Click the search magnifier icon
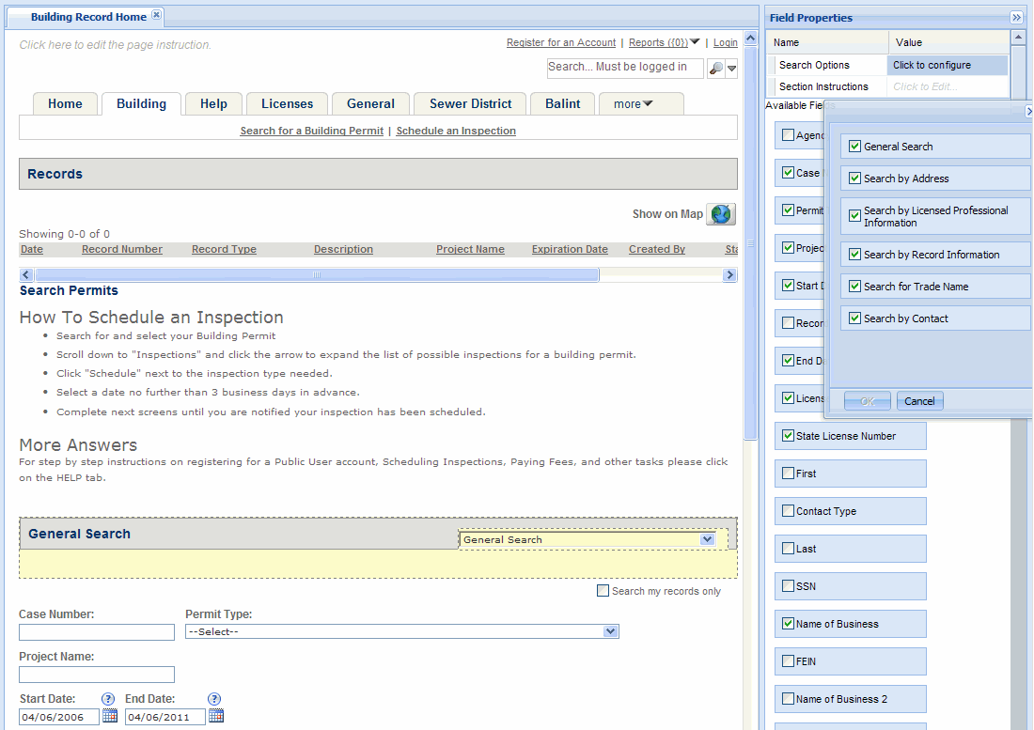1034x730 pixels. [x=715, y=68]
